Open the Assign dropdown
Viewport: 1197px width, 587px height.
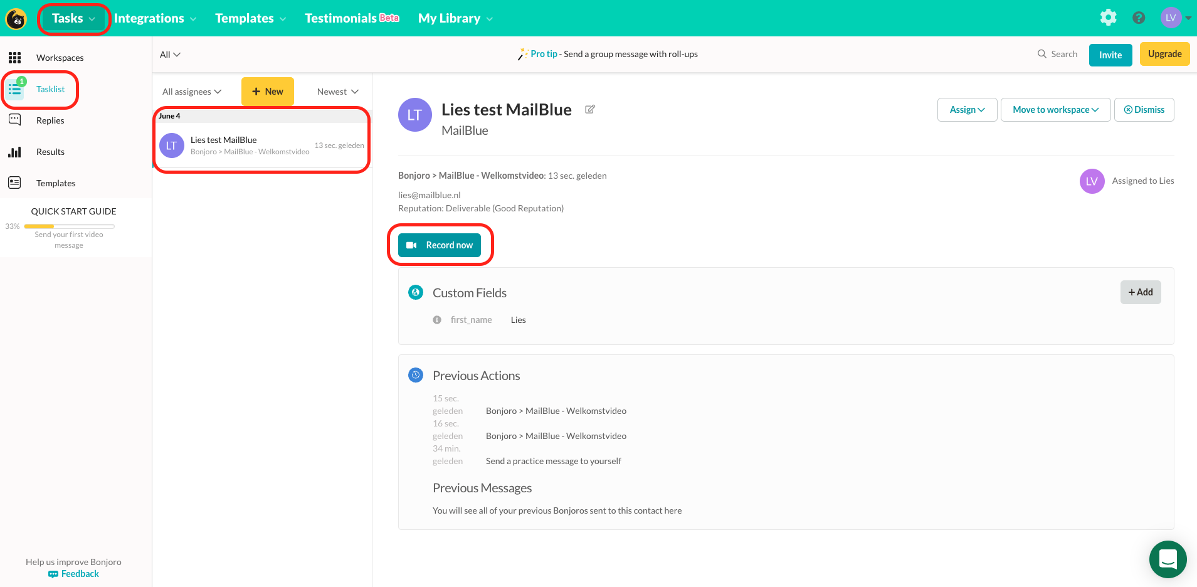tap(967, 110)
